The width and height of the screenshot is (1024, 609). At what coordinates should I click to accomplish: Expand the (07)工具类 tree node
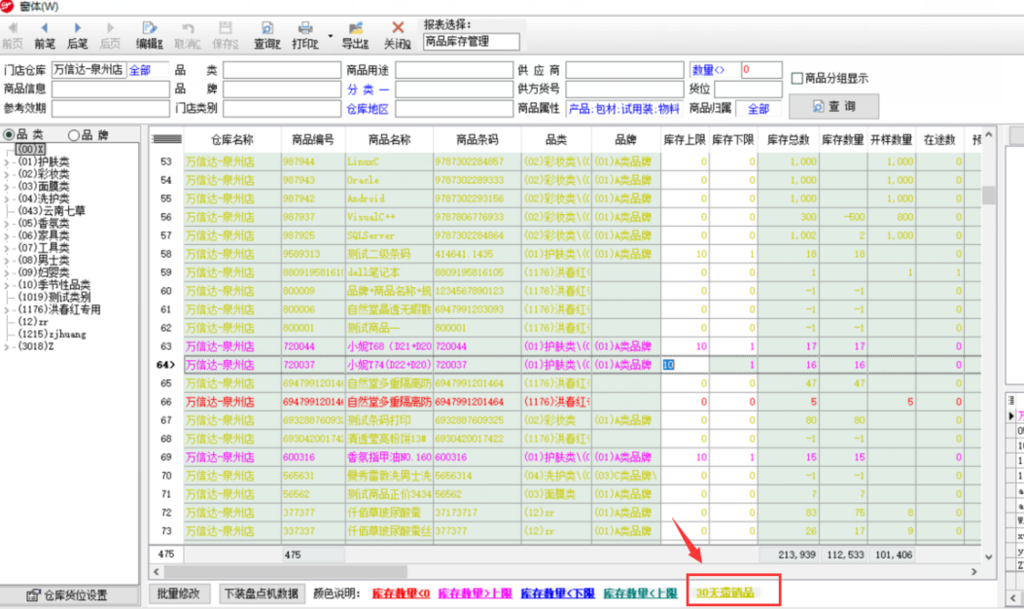[7, 248]
